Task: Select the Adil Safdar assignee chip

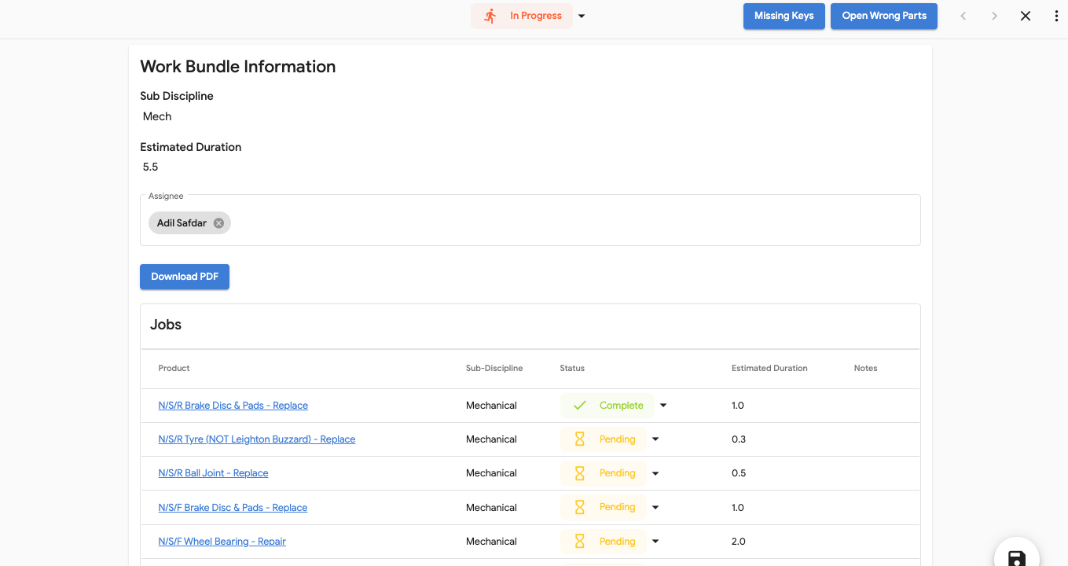Action: pos(182,223)
